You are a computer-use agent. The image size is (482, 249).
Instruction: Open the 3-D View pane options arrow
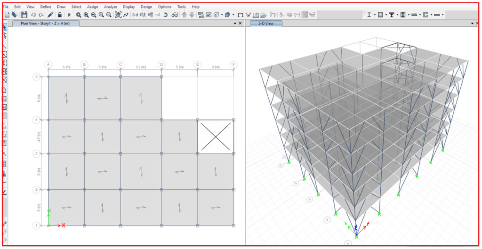click(472, 23)
